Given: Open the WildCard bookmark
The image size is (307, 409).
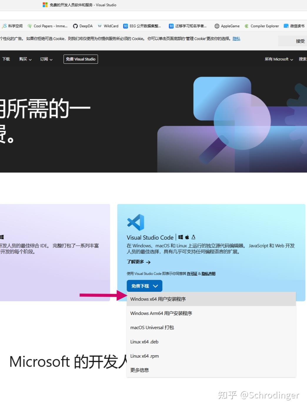Looking at the screenshot, I should click(108, 26).
